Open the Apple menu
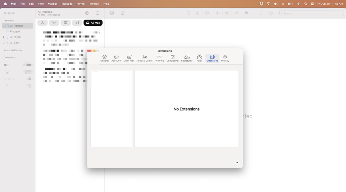The height and width of the screenshot is (192, 346). 5,4
